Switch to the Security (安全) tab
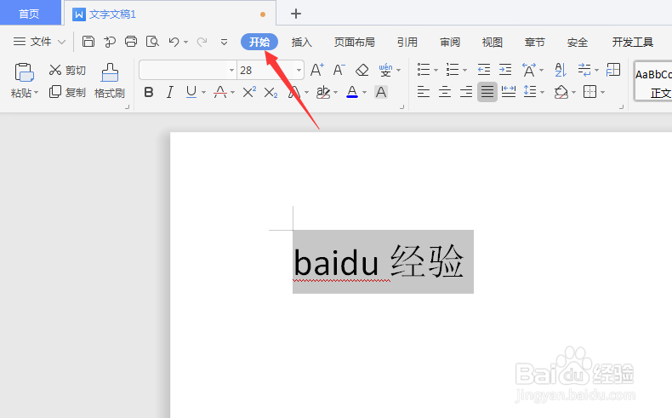Viewport: 672px width, 418px height. (x=578, y=42)
